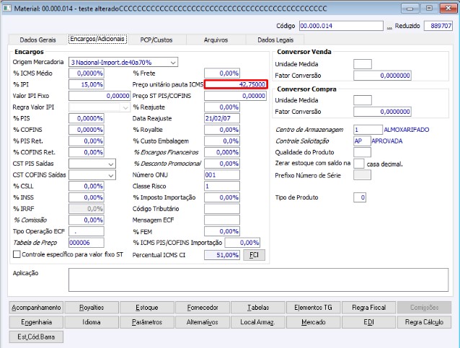Click the Regra Cálculo button
Image resolution: width=460 pixels, height=348 pixels.
[424, 322]
